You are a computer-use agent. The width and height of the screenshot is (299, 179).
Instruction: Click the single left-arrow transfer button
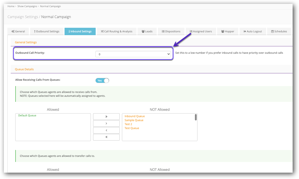[x=106, y=130]
